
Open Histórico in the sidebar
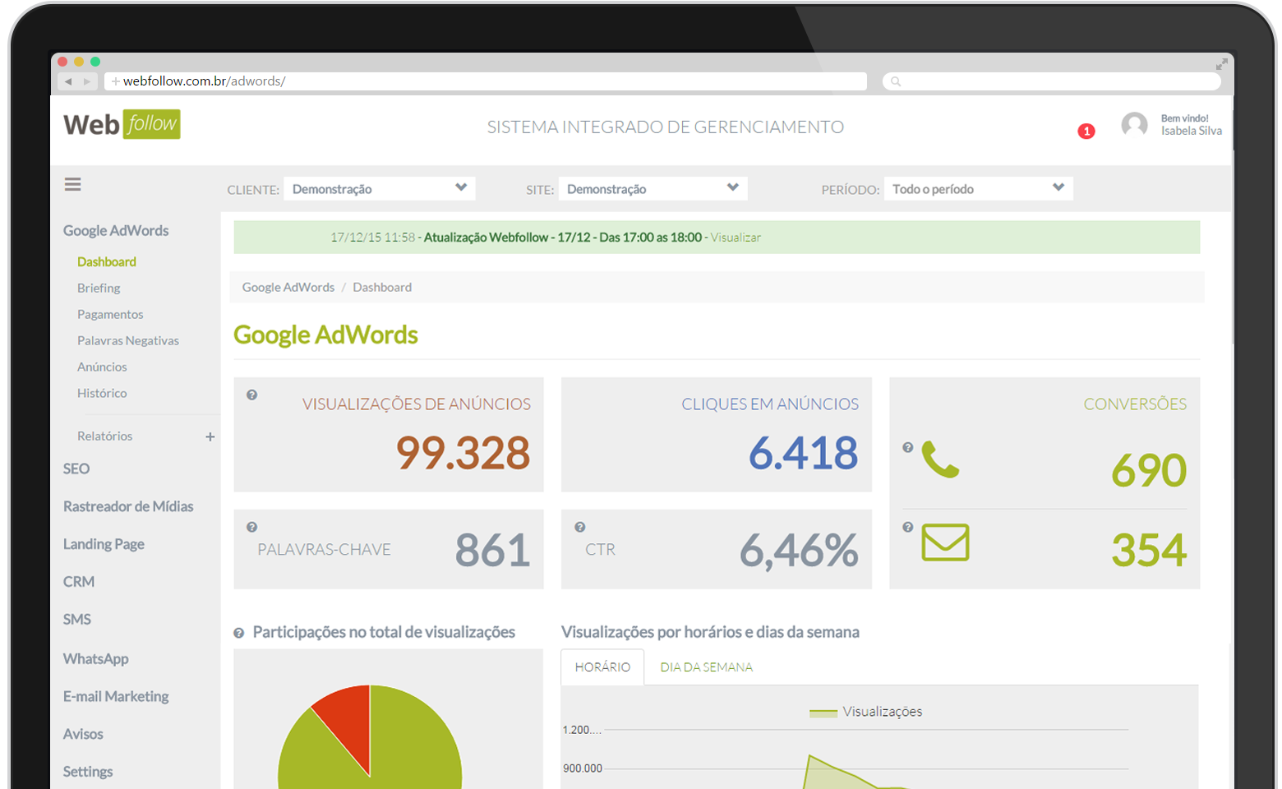tap(102, 393)
